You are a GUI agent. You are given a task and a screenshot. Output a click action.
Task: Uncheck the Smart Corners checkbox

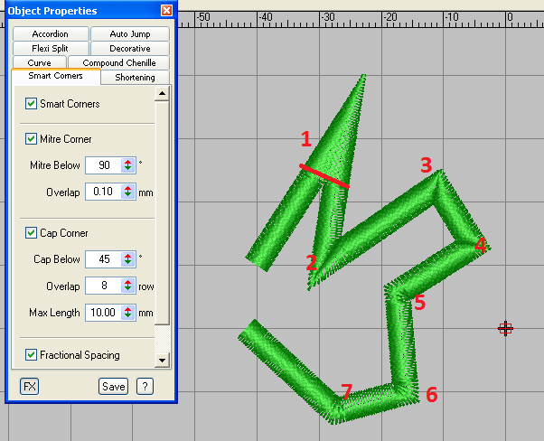32,105
